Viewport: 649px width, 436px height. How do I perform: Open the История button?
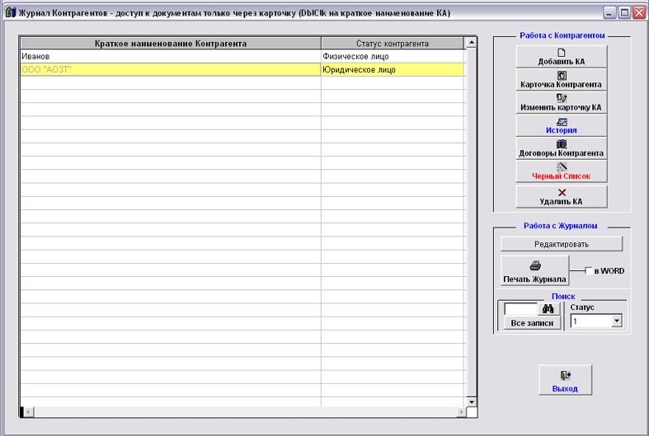(562, 125)
